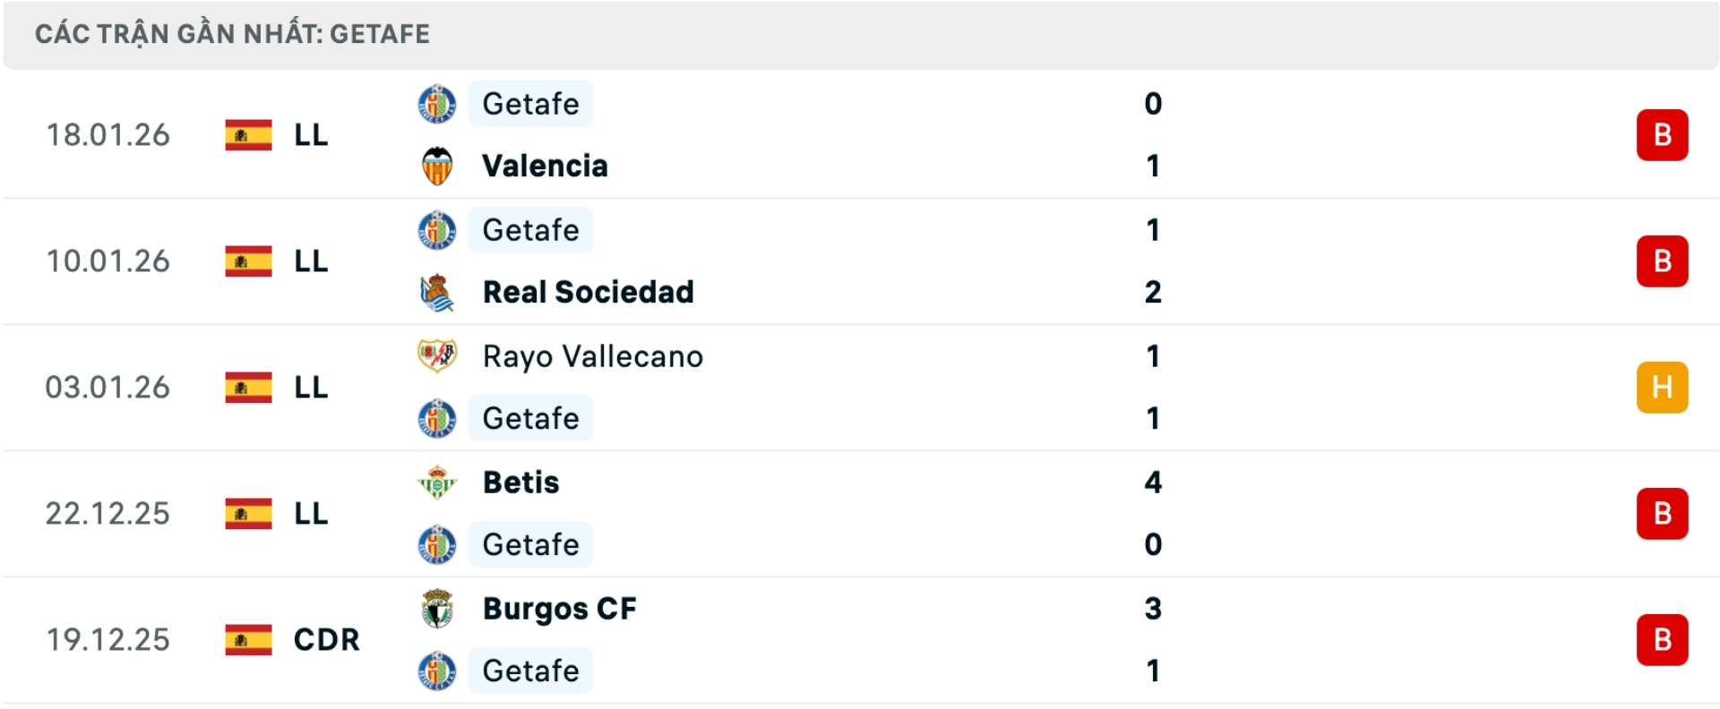1720x709 pixels.
Task: Click the red B badge for the Valencia match
Action: click(x=1664, y=134)
